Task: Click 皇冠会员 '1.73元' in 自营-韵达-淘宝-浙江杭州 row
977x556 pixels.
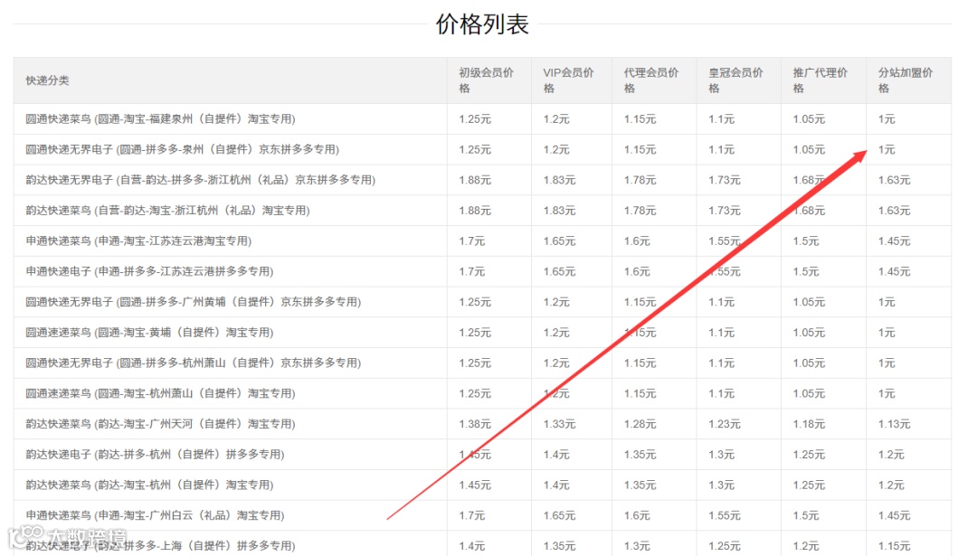Action: (724, 211)
